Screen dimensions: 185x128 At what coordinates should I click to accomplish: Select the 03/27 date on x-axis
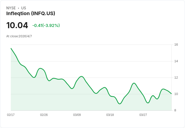(x=143, y=115)
